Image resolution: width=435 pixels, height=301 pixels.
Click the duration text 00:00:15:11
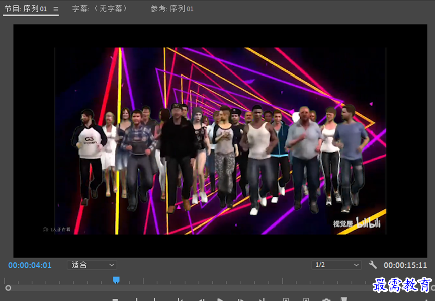pos(405,265)
